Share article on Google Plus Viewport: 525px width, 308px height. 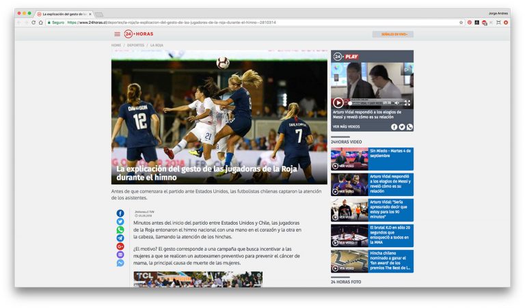[x=120, y=247]
